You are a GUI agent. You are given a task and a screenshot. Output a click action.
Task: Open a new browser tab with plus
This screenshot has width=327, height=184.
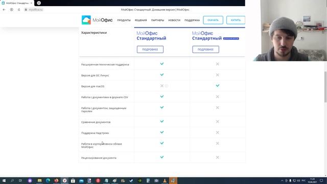coord(39,3)
